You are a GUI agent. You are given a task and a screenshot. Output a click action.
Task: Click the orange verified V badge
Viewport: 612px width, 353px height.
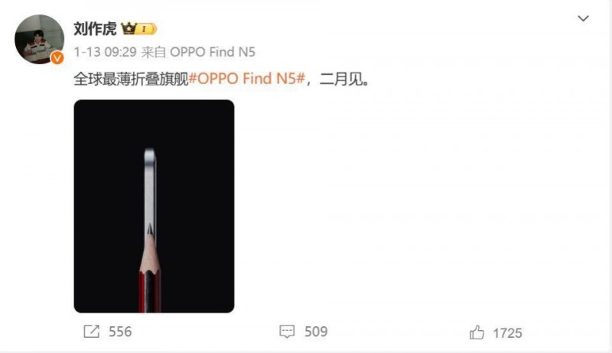click(57, 58)
